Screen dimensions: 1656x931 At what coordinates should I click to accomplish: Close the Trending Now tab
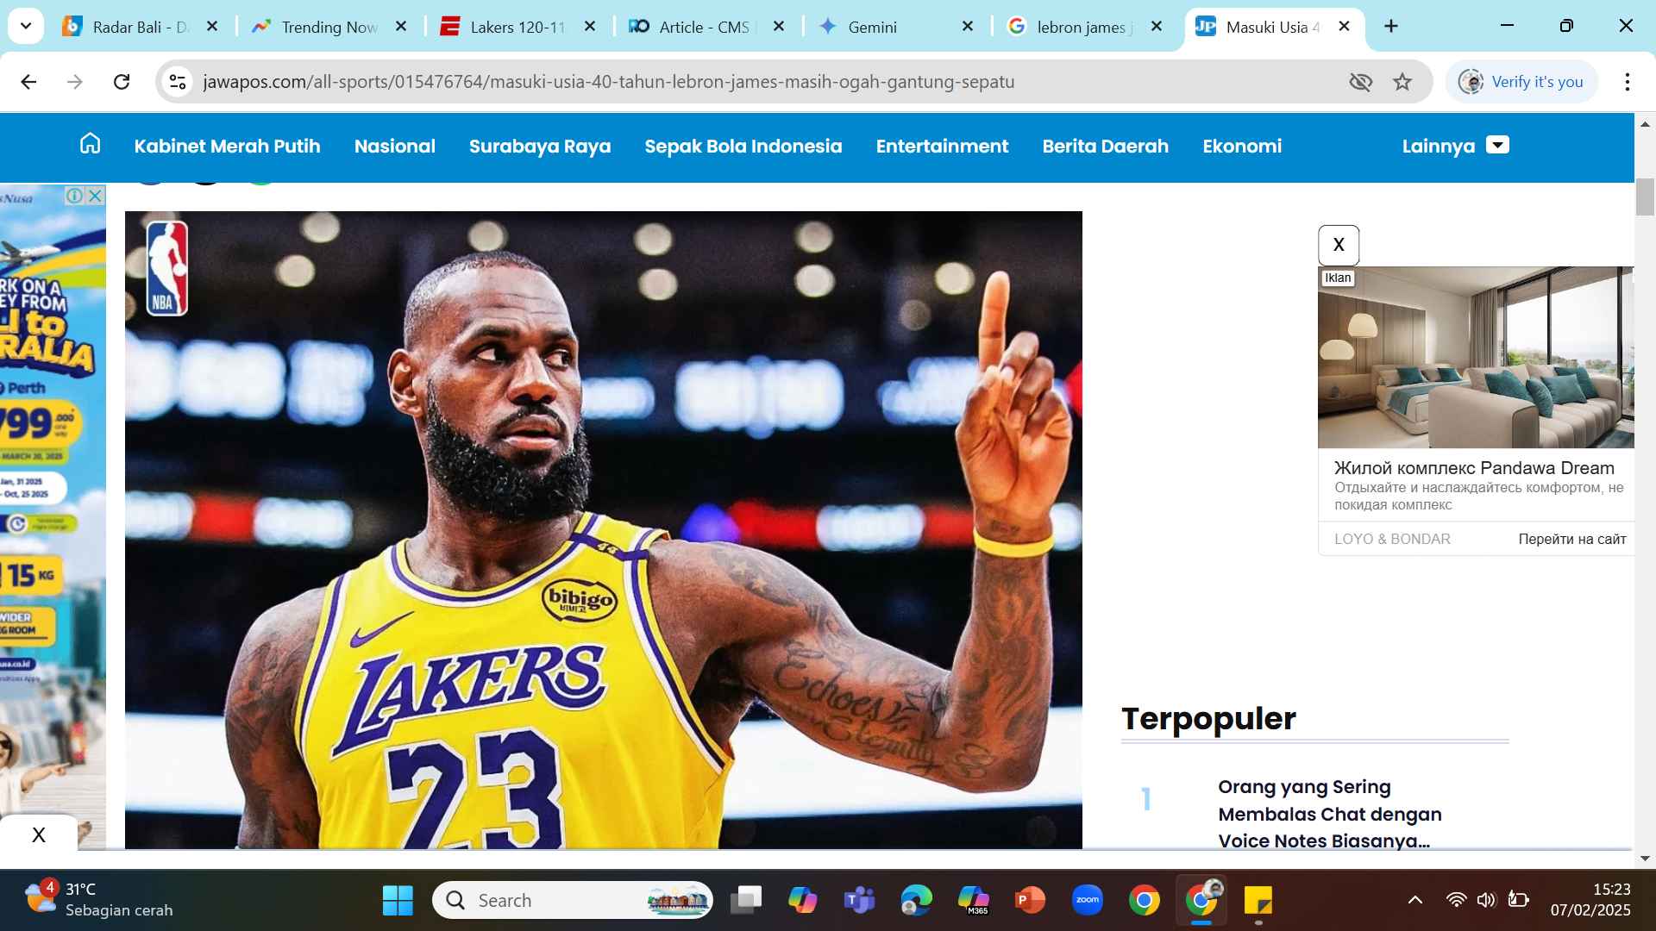point(401,27)
